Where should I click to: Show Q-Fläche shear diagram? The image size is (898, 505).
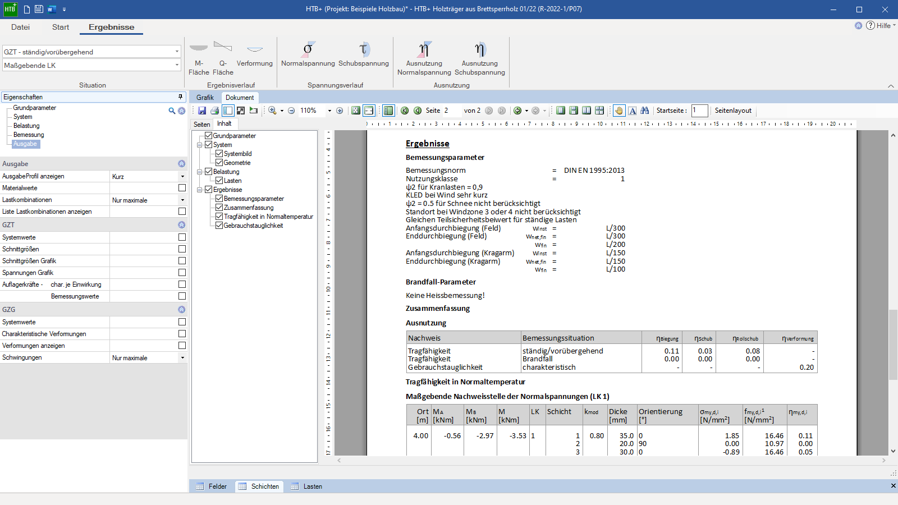pyautogui.click(x=223, y=58)
